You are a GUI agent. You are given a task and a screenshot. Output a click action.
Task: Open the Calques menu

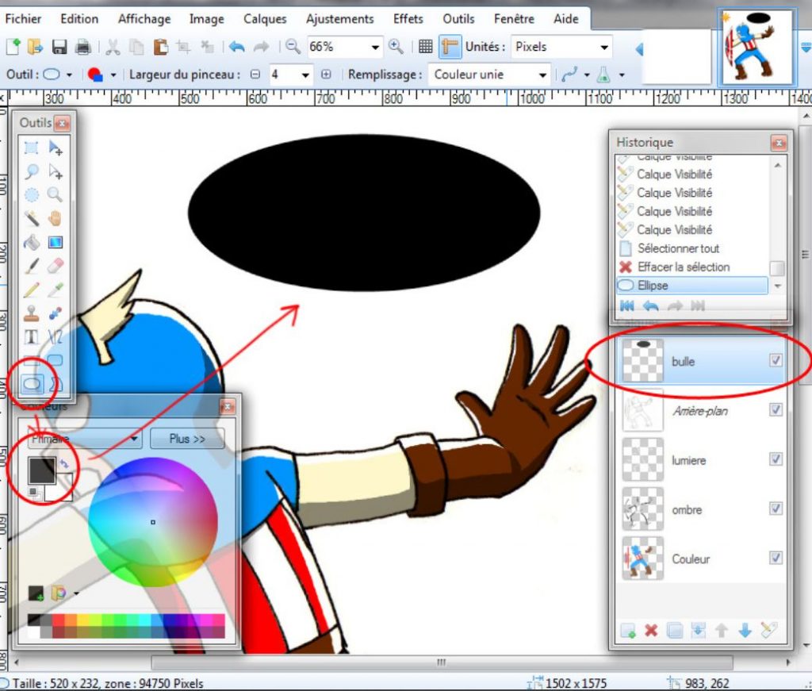pos(264,18)
